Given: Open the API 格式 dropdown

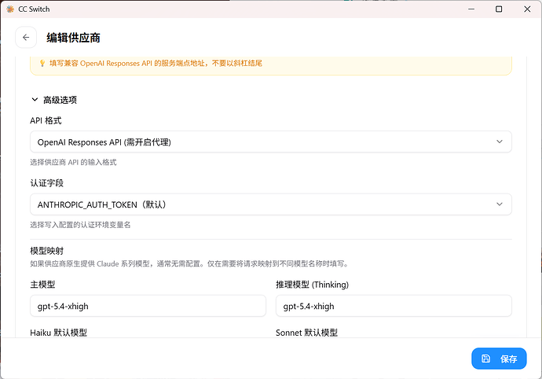Looking at the screenshot, I should (x=271, y=142).
